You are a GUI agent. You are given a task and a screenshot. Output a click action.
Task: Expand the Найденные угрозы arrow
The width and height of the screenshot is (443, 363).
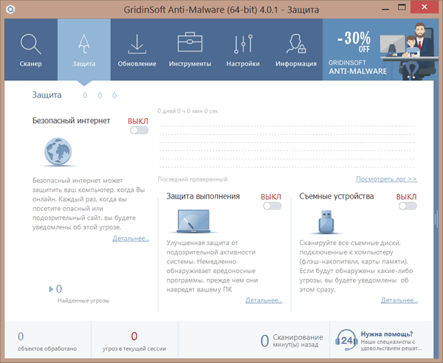click(x=51, y=289)
